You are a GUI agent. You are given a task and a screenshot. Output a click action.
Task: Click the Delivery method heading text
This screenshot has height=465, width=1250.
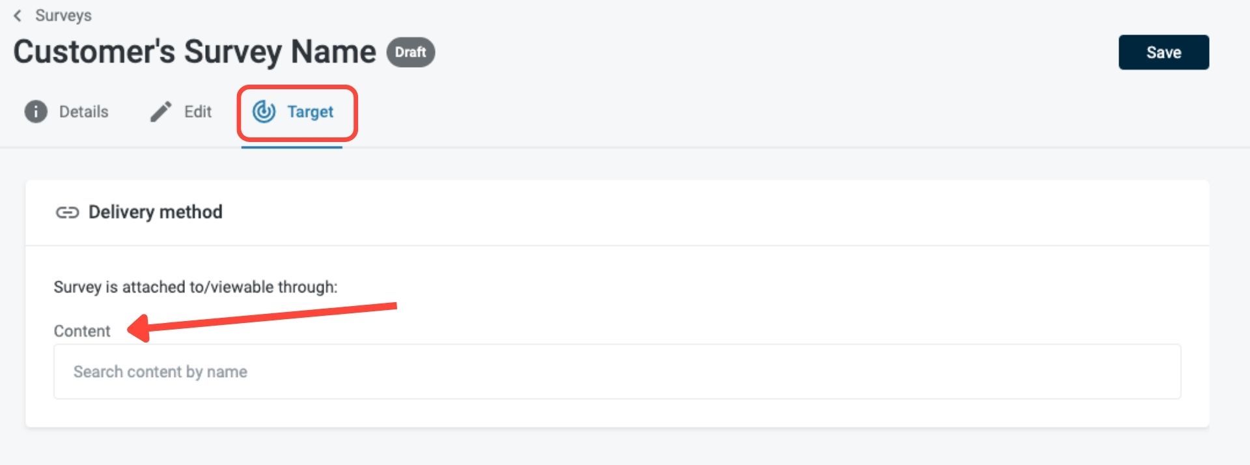(155, 212)
